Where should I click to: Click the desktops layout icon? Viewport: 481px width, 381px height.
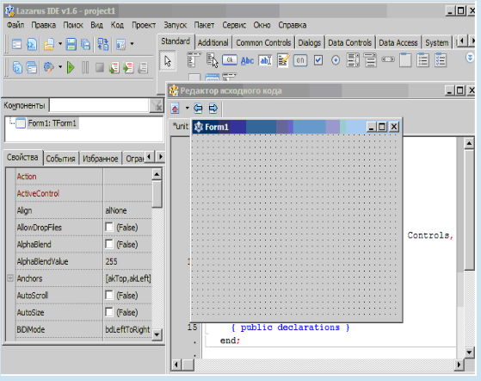click(120, 45)
